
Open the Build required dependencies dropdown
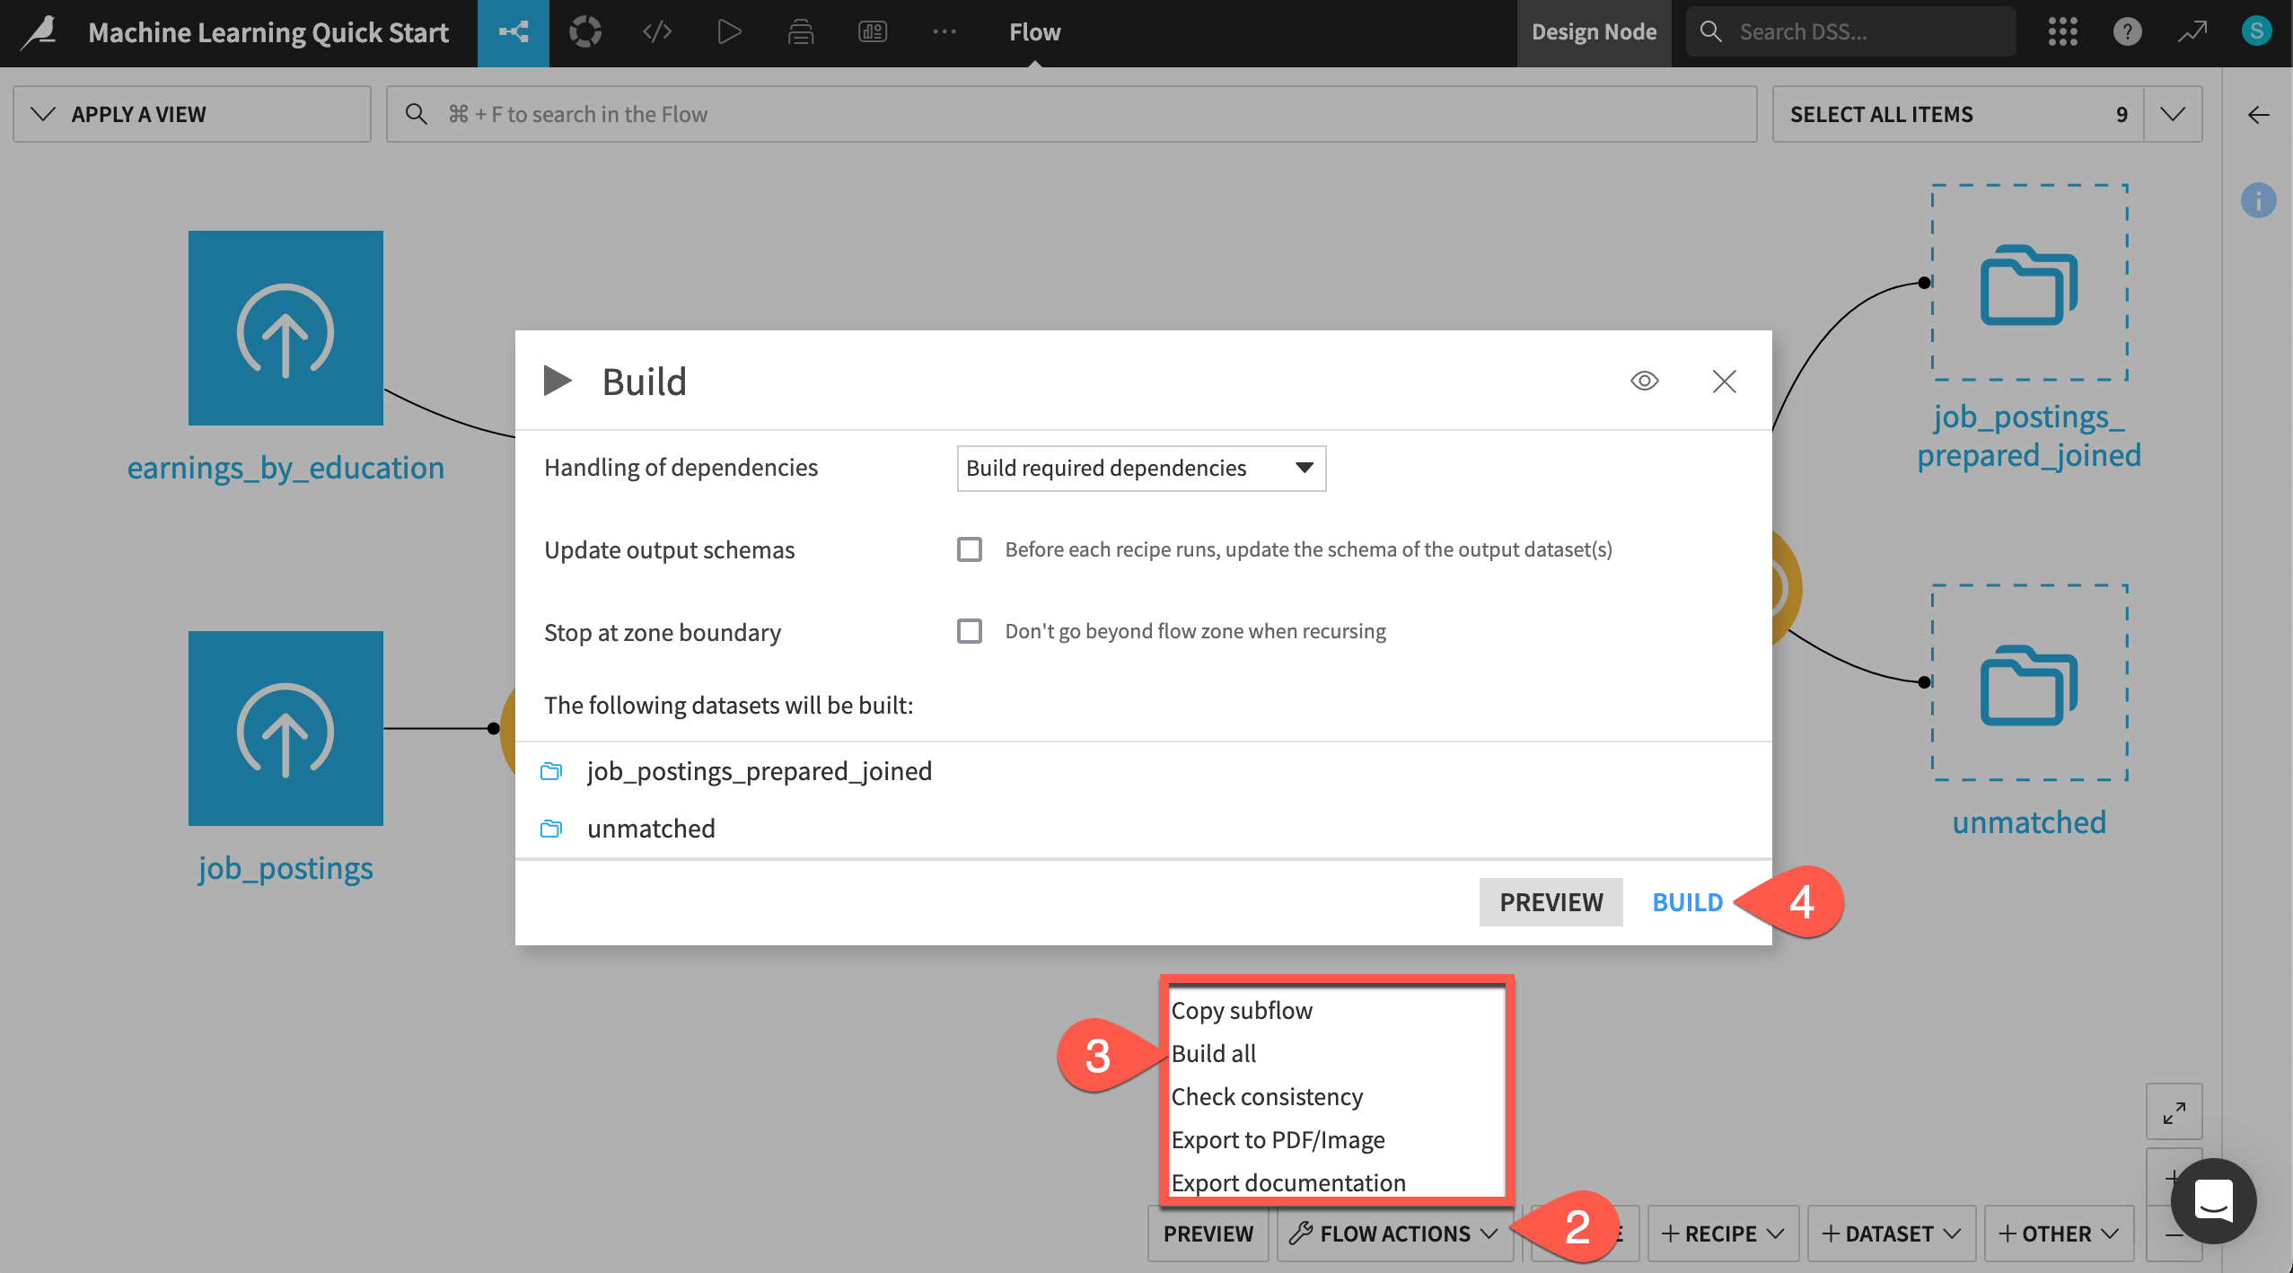(x=1139, y=468)
